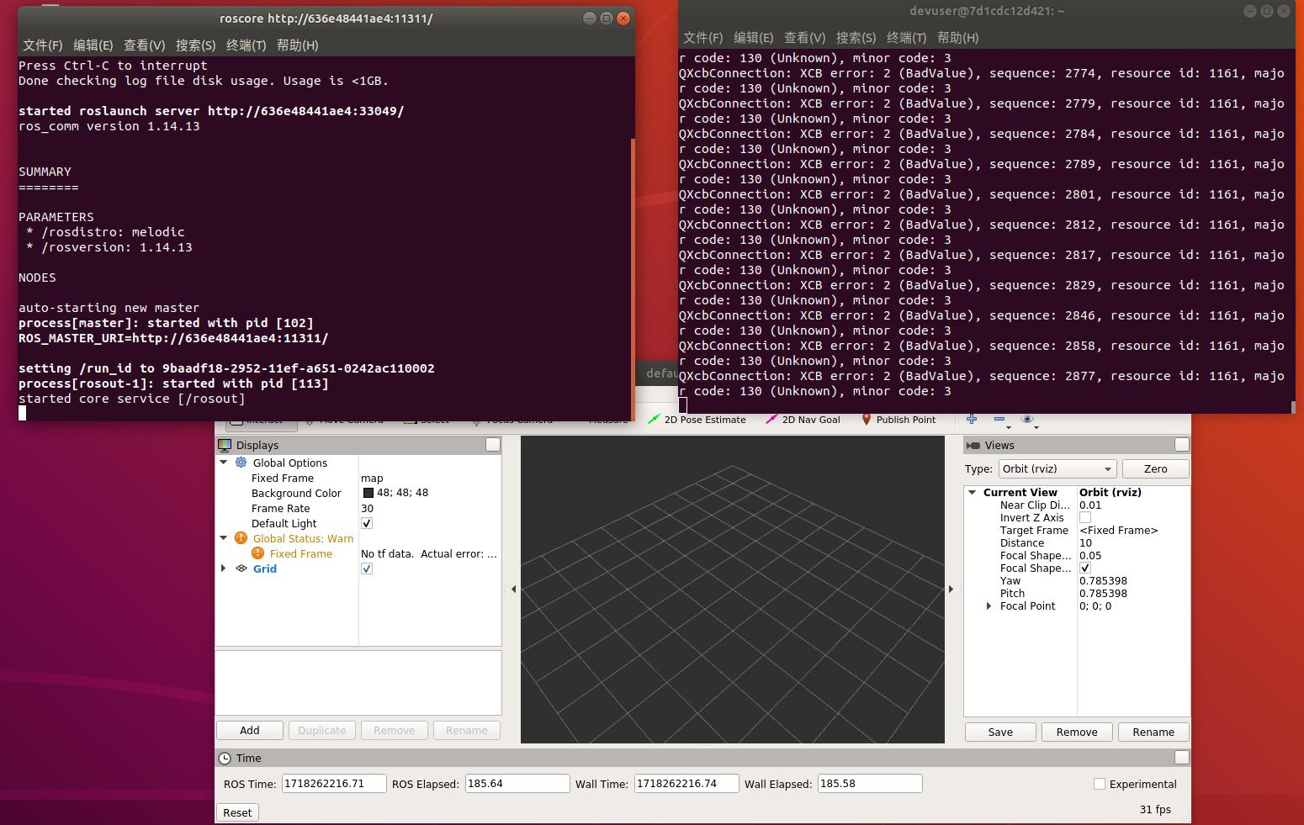Open 搜索(S) menu in devuser terminal
The image size is (1304, 825).
tap(856, 38)
